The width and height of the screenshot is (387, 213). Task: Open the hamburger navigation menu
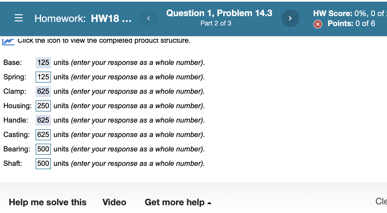(19, 18)
